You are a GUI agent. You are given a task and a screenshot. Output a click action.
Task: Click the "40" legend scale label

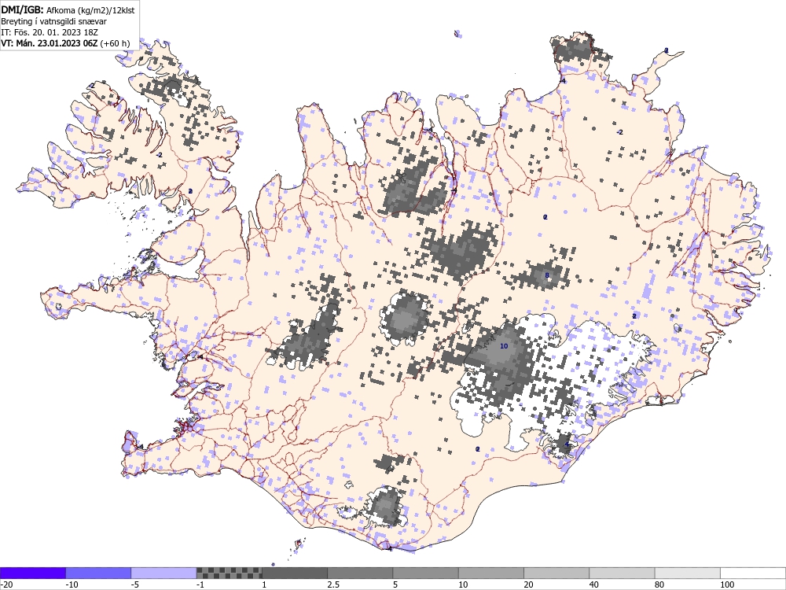pyautogui.click(x=594, y=584)
